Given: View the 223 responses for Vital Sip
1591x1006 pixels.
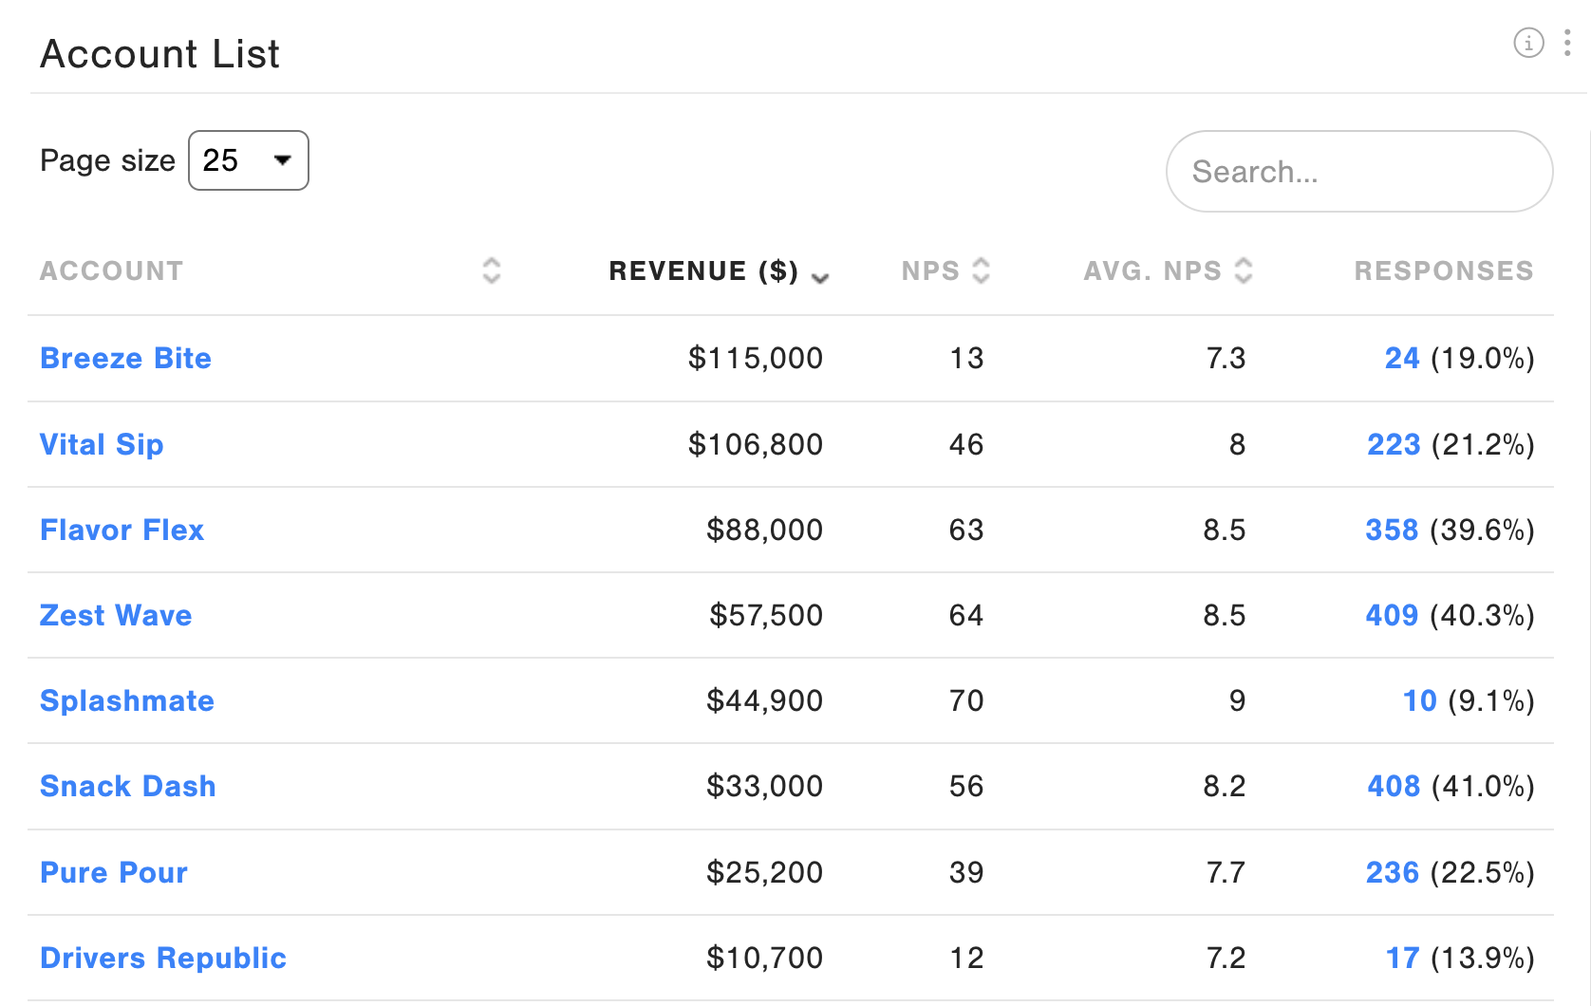Looking at the screenshot, I should 1394,444.
